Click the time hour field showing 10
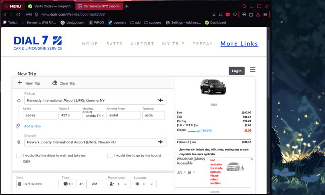This screenshot has width=325, height=195. (x=69, y=184)
